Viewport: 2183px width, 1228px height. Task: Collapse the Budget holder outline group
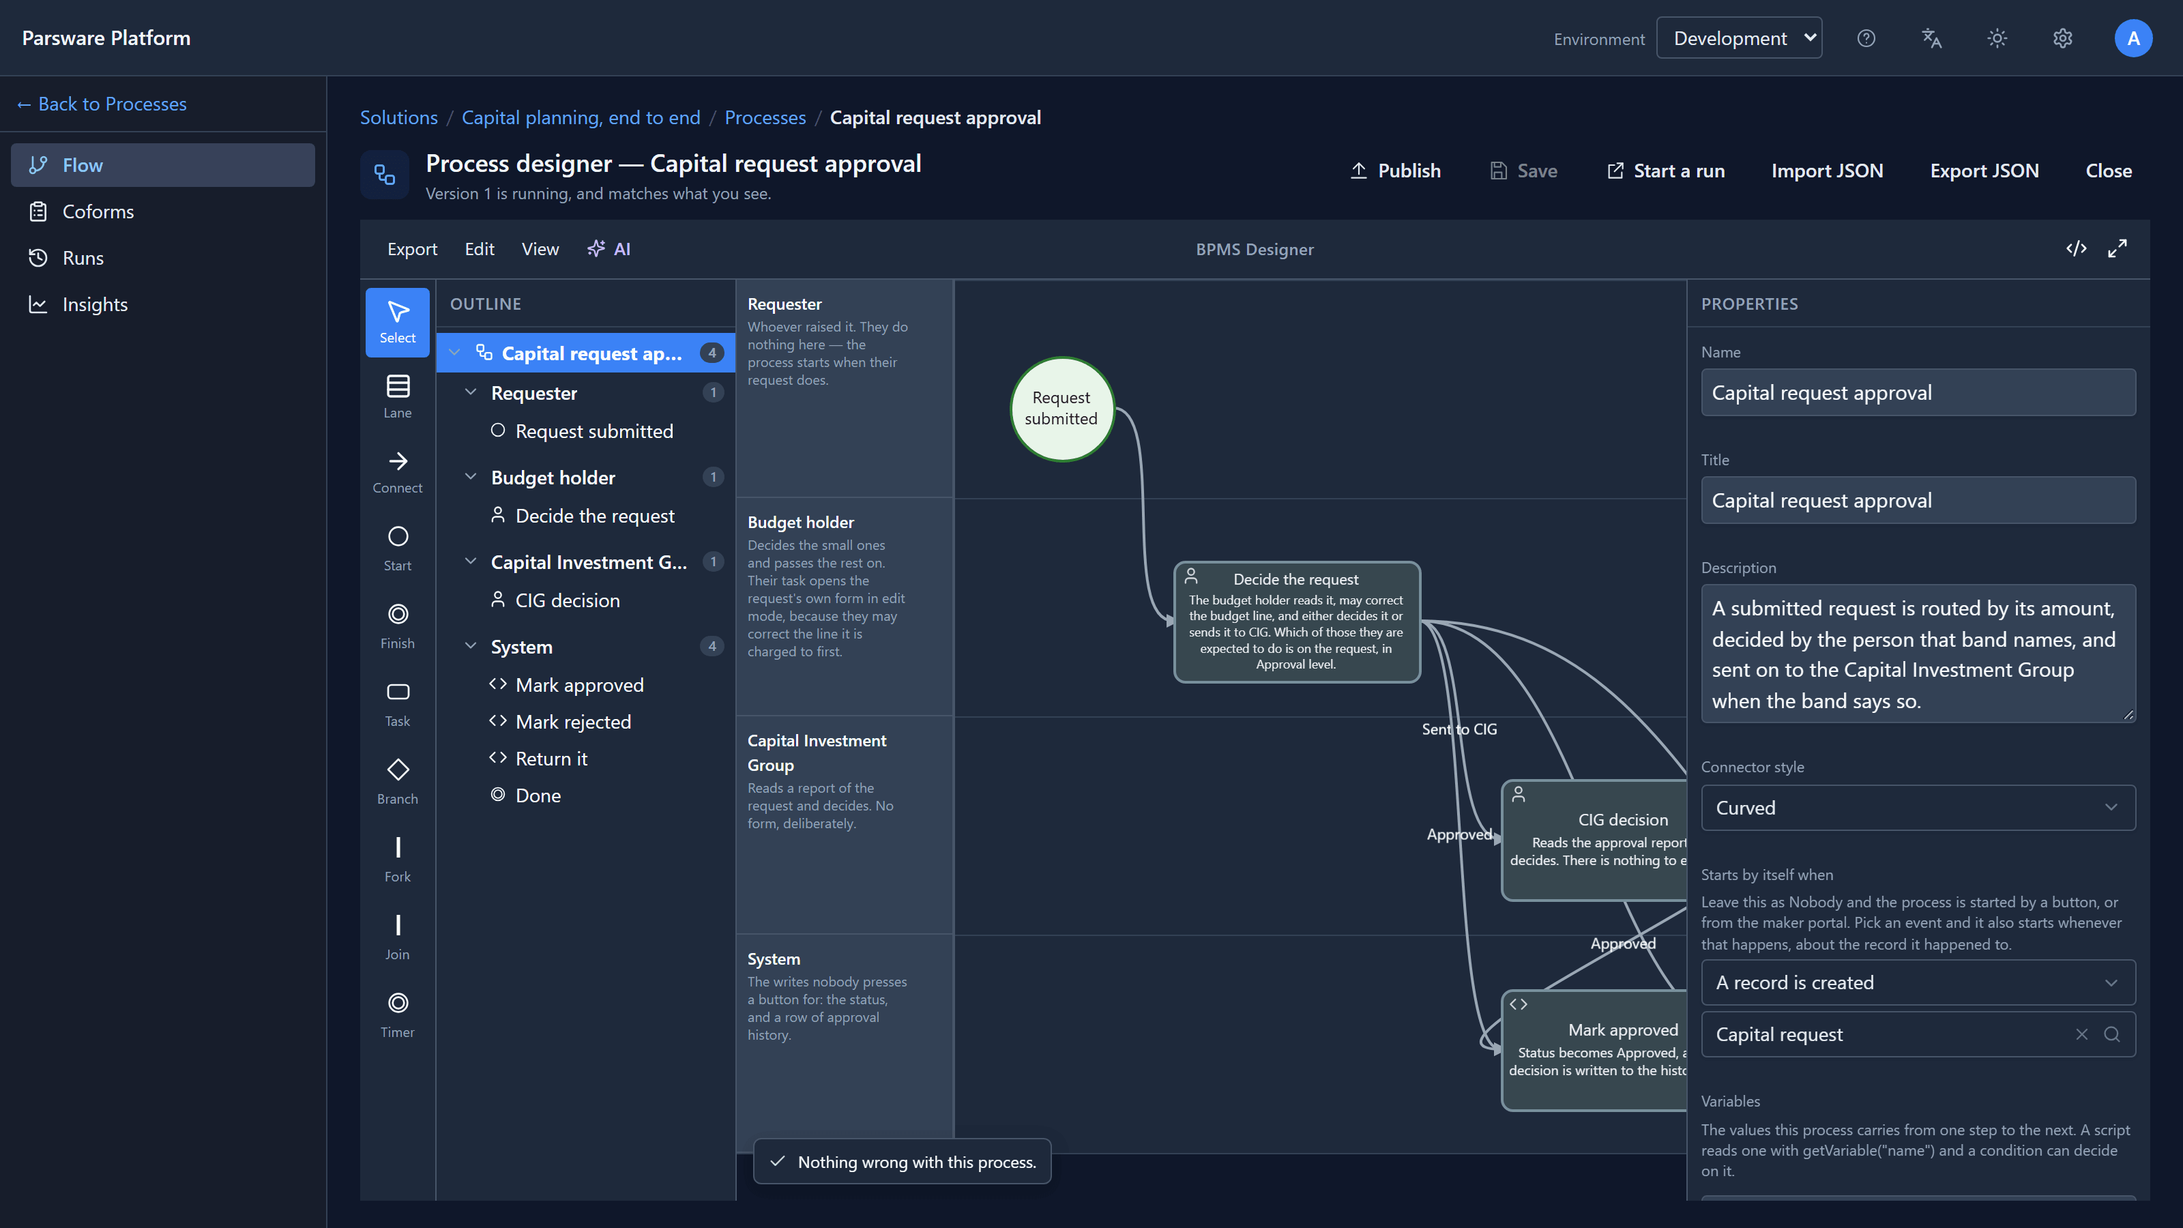click(x=471, y=477)
